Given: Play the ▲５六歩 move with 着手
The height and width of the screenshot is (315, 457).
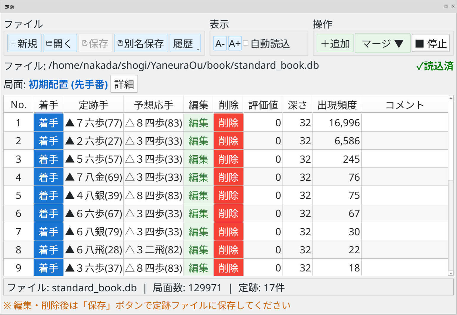Looking at the screenshot, I should pos(48,159).
